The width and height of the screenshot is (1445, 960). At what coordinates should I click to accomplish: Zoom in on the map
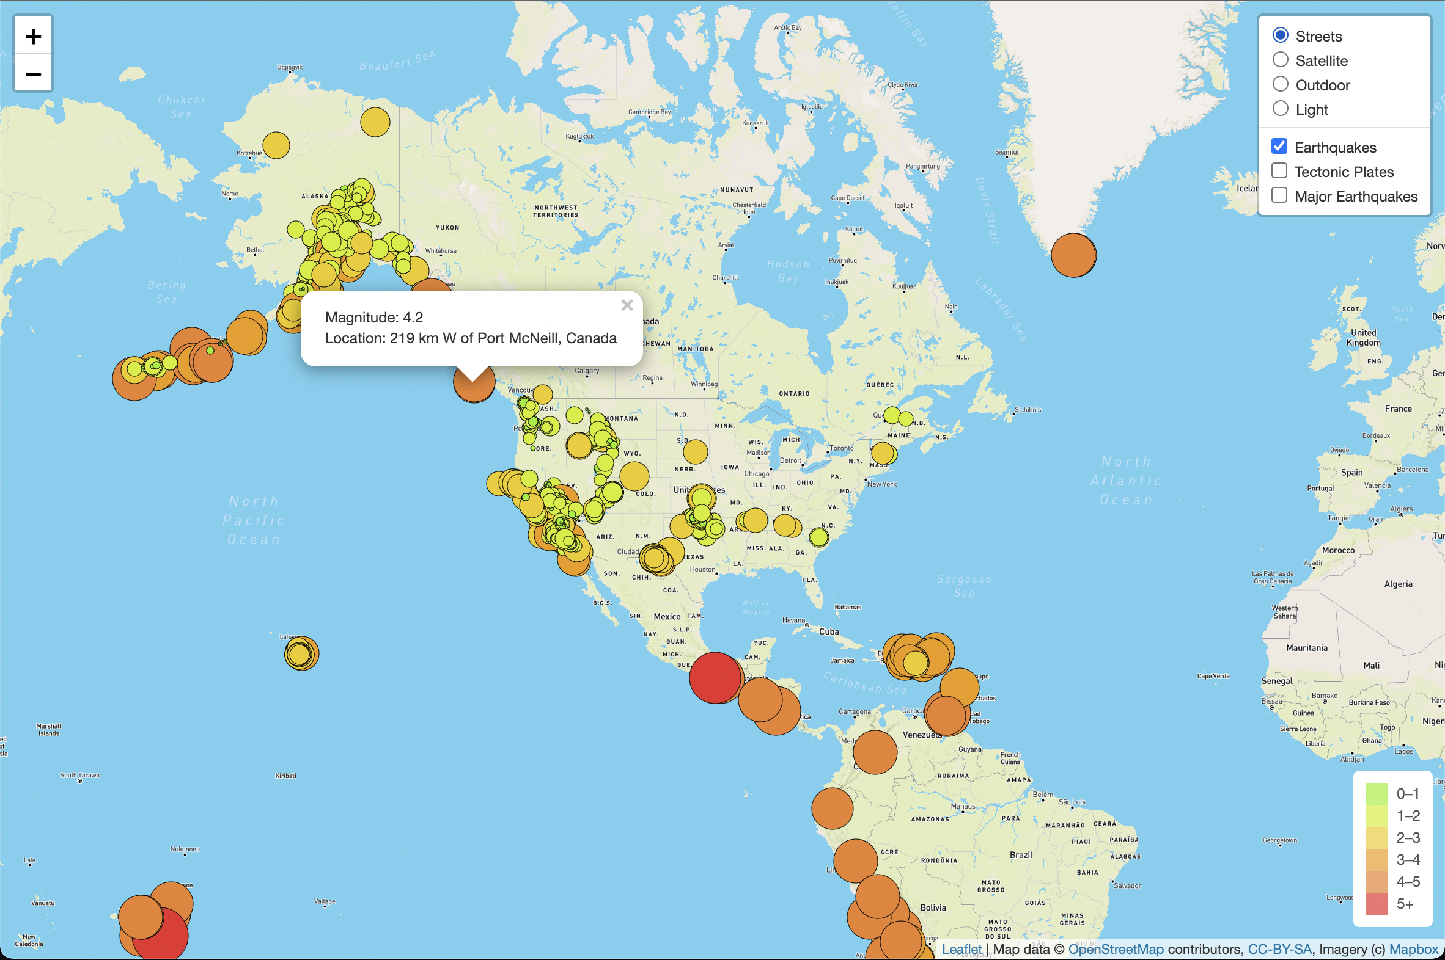pyautogui.click(x=32, y=35)
